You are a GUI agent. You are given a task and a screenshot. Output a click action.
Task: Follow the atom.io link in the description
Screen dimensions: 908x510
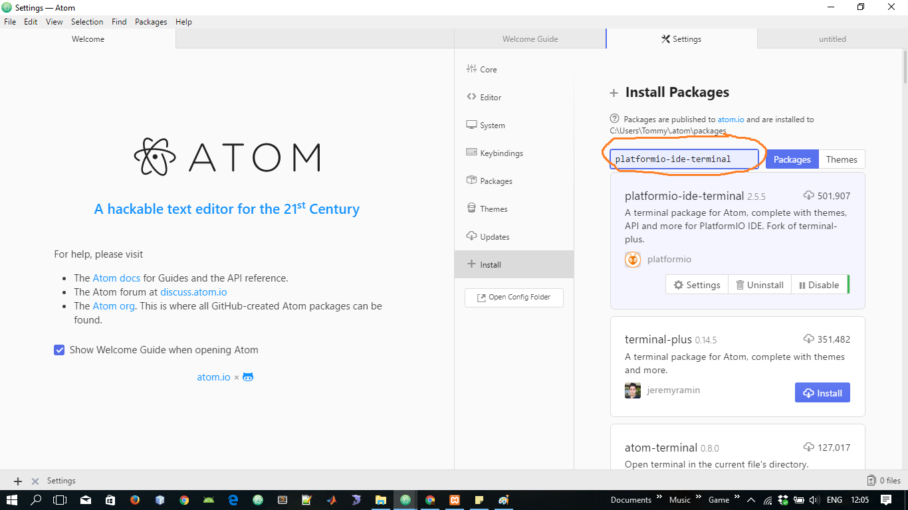click(x=731, y=120)
